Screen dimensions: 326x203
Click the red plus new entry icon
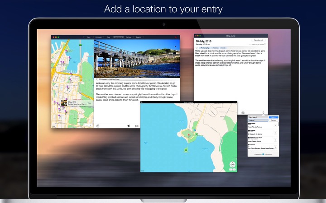coord(176,37)
